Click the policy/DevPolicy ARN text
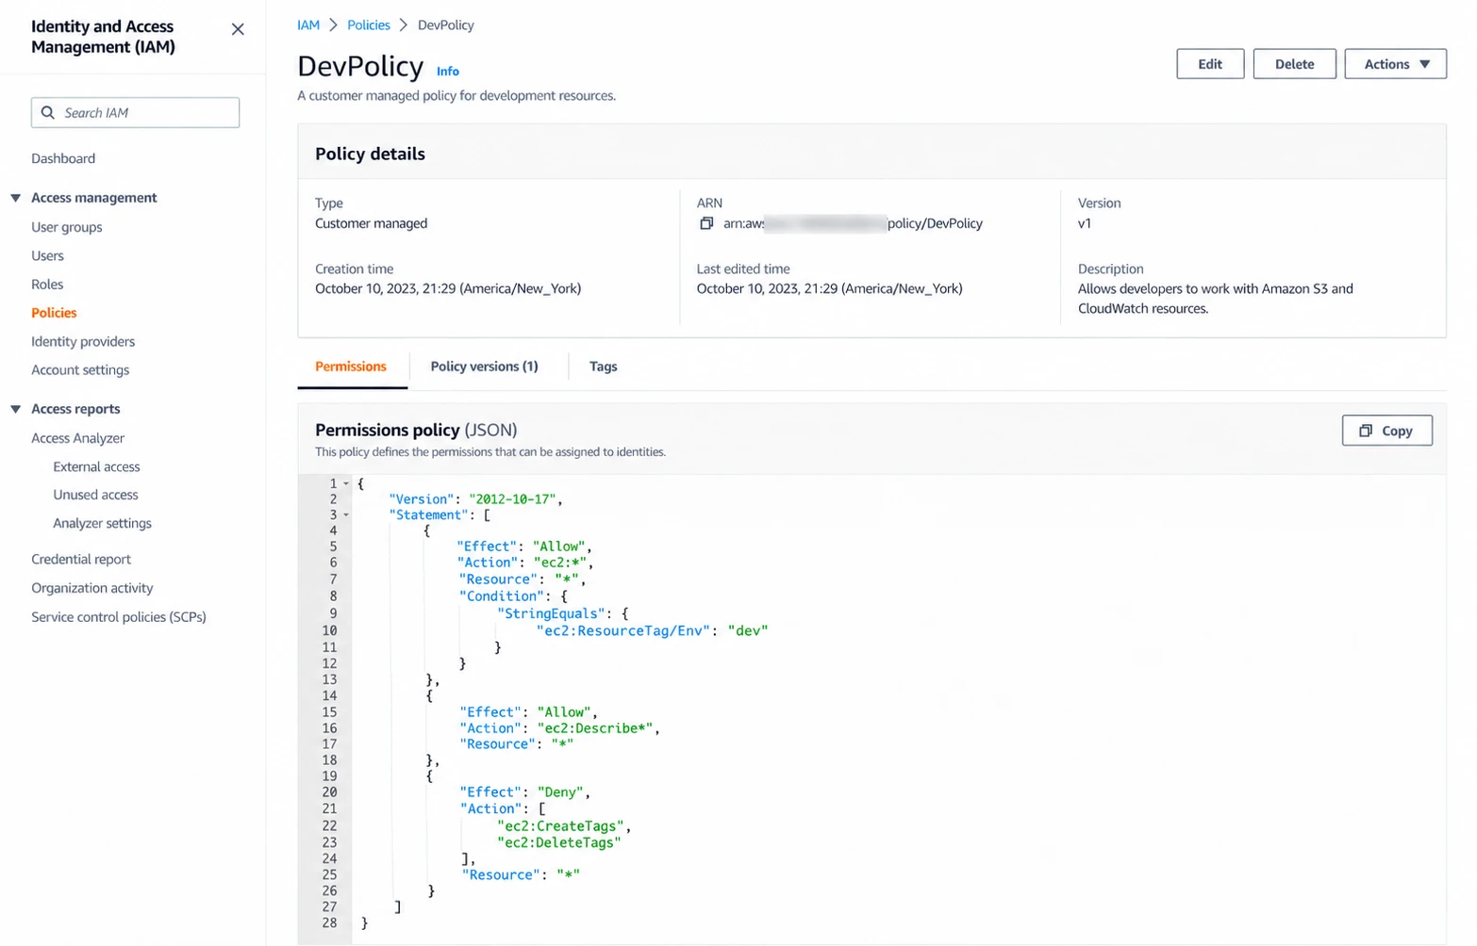Viewport: 1477px width, 946px height. [935, 223]
